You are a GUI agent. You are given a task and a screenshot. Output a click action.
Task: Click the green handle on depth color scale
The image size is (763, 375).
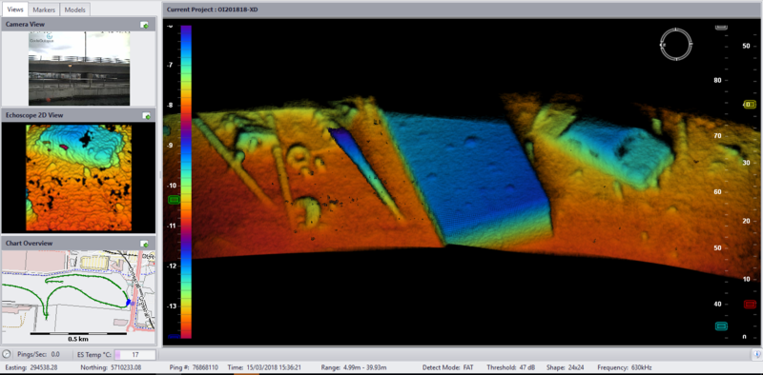click(x=175, y=199)
